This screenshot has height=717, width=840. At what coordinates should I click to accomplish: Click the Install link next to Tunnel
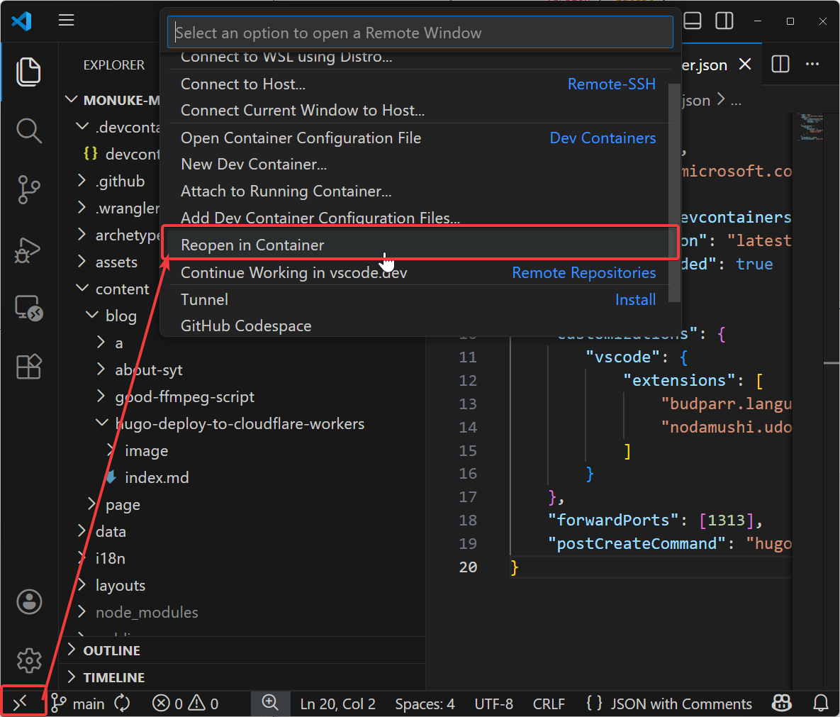(x=635, y=300)
